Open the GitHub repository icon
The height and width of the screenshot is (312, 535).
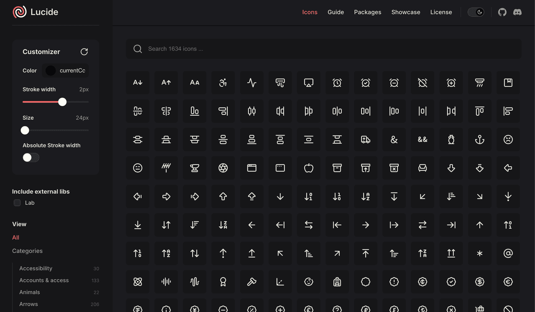point(502,12)
